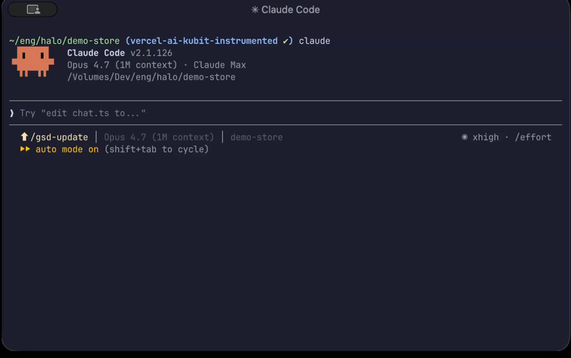This screenshot has width=571, height=358.
Task: Click the up-arrow icon next to /gsd-update
Action: [24, 137]
